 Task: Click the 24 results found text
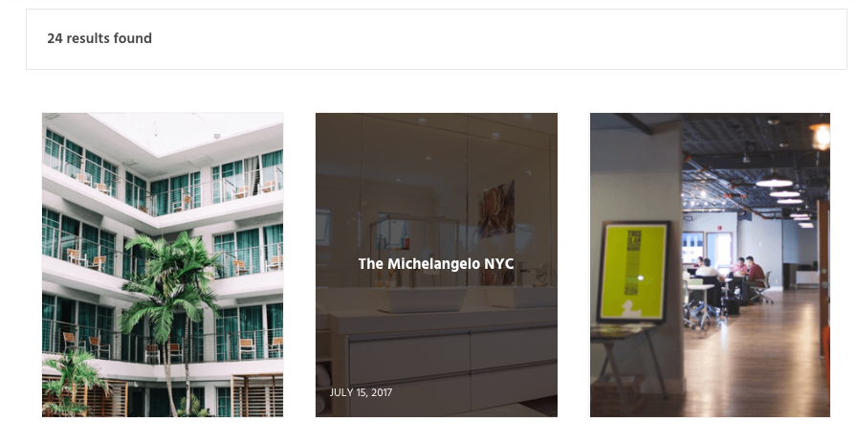[99, 38]
